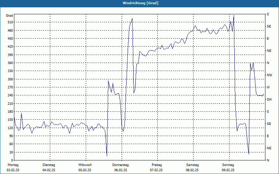This screenshot has height=174, width=279.
Task: Click the S compass label at the 180 gridline
Action: 268,112
